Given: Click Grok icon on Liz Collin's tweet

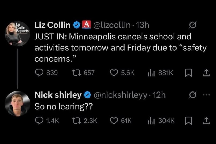Looking at the screenshot, I should pyautogui.click(x=192, y=26).
